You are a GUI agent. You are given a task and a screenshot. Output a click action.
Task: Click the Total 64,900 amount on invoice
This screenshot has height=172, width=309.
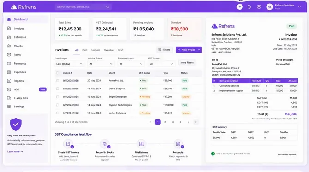[x=291, y=114]
